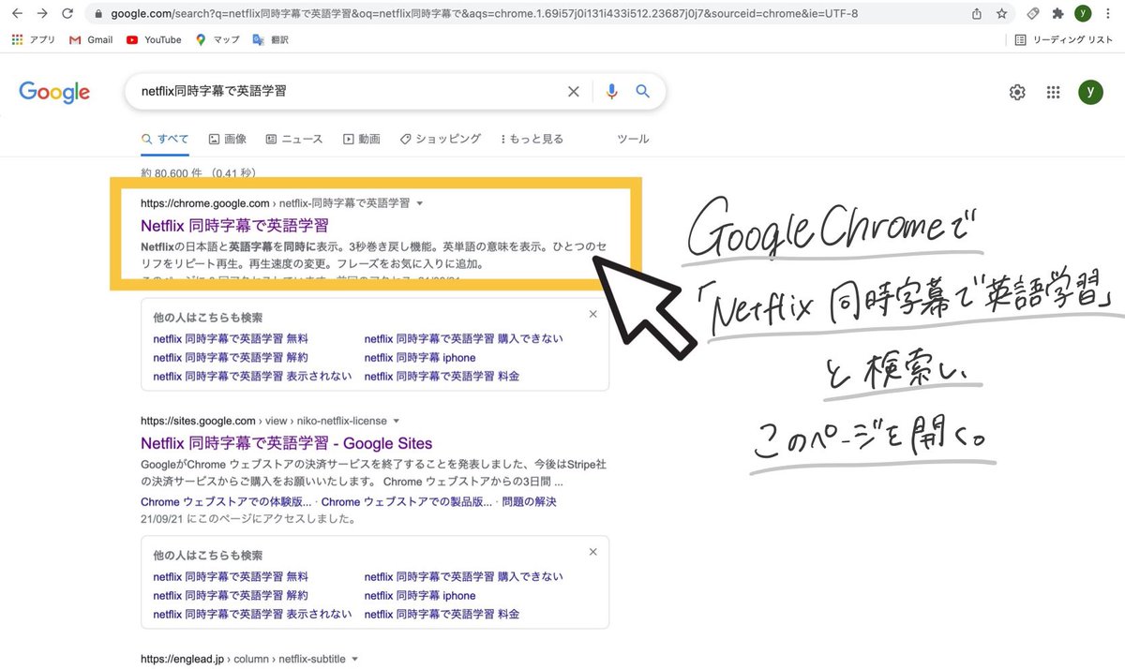The width and height of the screenshot is (1125, 669).
Task: Open the Google account avatar on the page
Action: 1090,92
